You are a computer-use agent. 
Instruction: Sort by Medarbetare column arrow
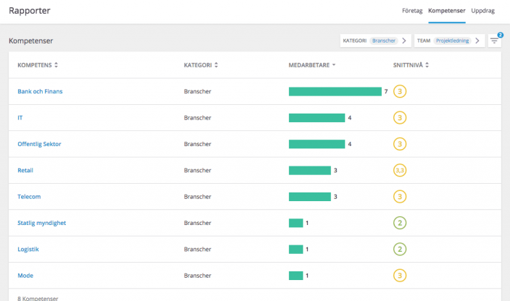tap(335, 65)
